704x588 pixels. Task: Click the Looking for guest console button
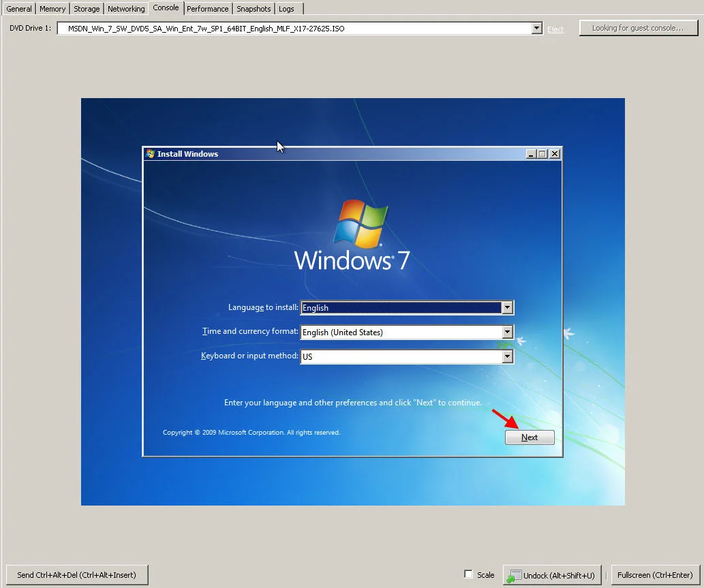click(x=638, y=28)
